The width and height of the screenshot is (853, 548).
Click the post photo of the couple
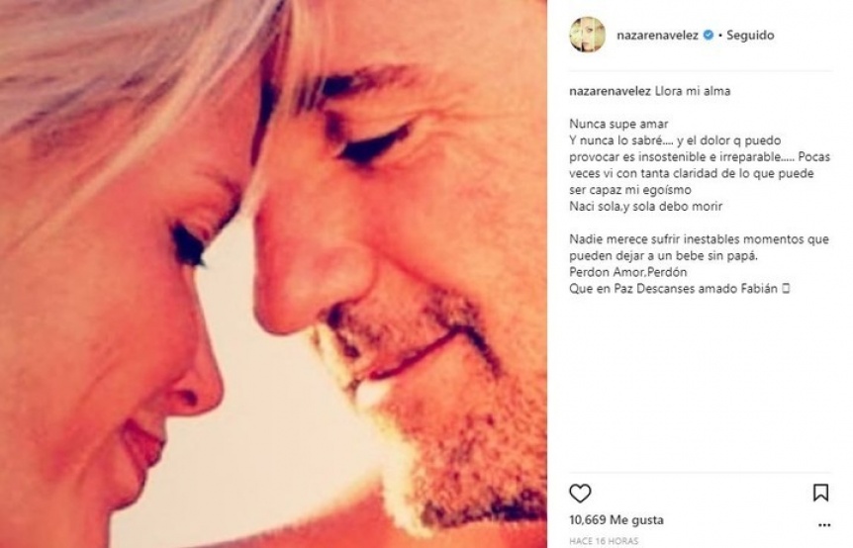coord(274,274)
